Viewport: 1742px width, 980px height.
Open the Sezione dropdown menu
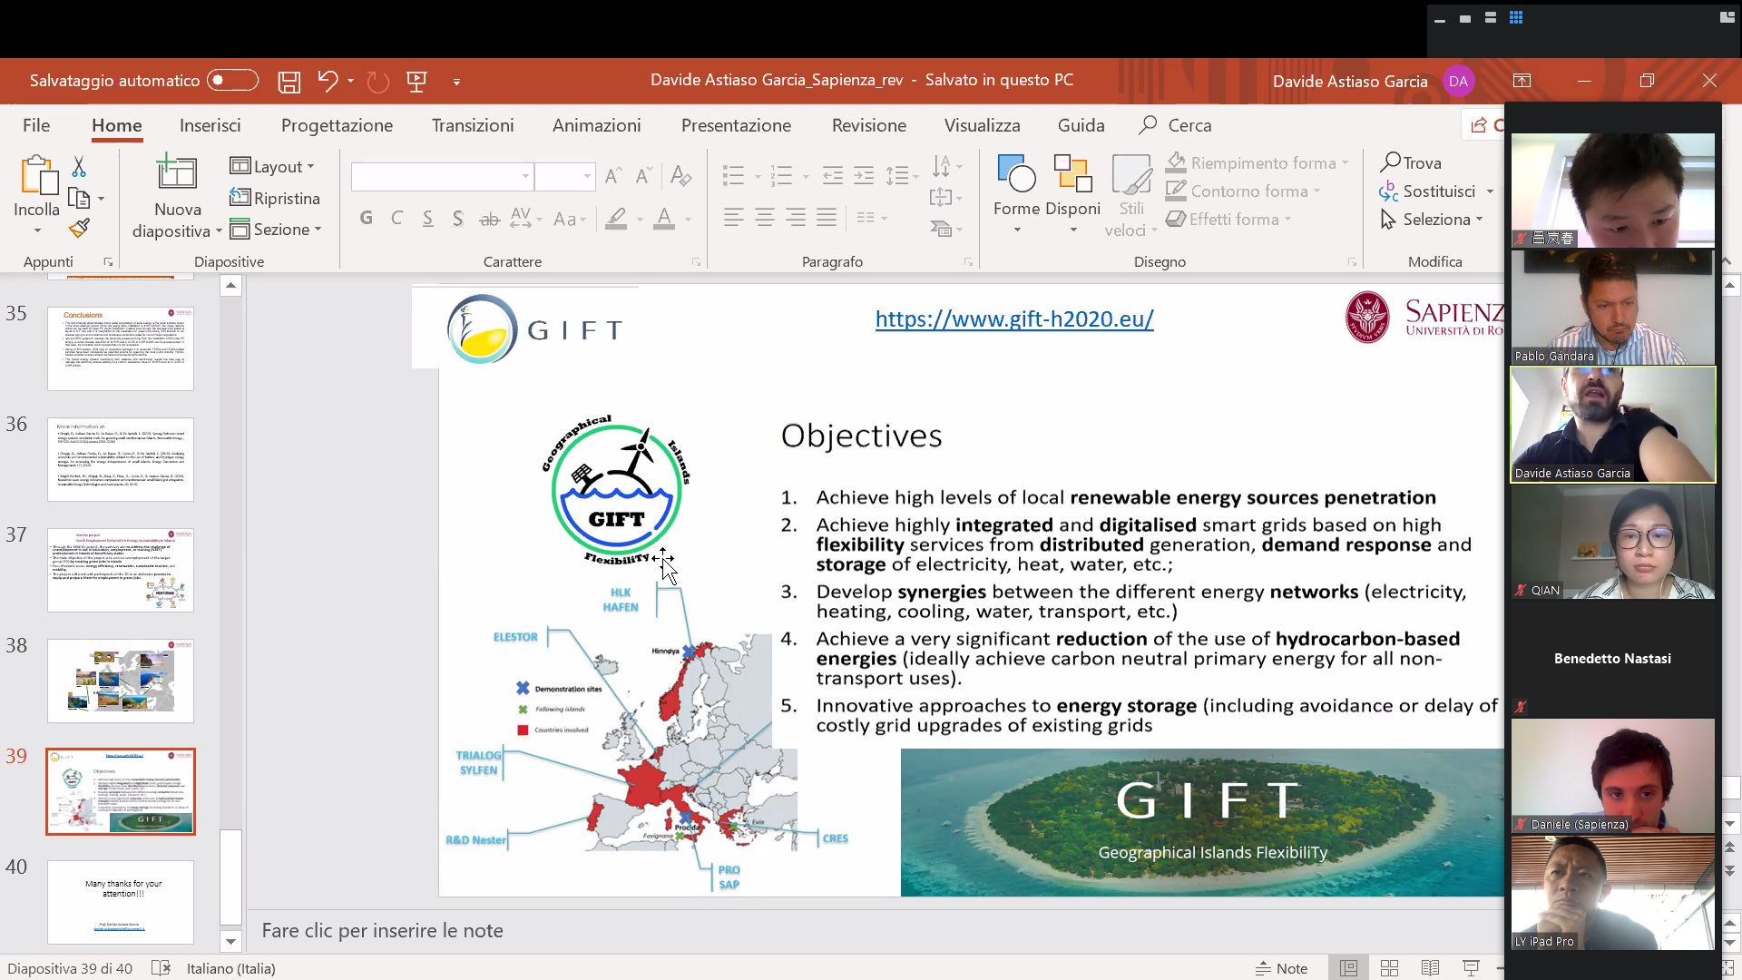point(276,230)
